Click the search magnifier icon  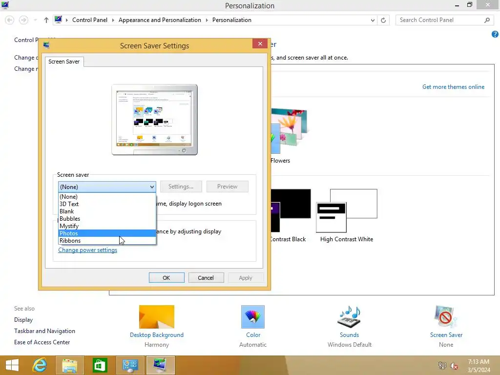tap(487, 20)
